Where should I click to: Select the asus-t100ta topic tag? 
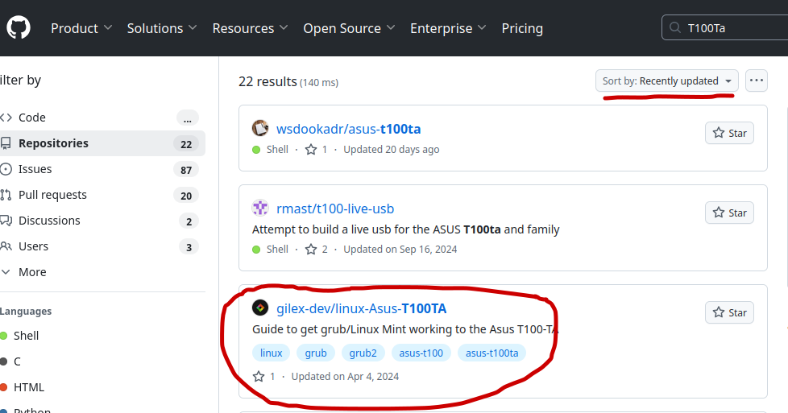point(492,353)
